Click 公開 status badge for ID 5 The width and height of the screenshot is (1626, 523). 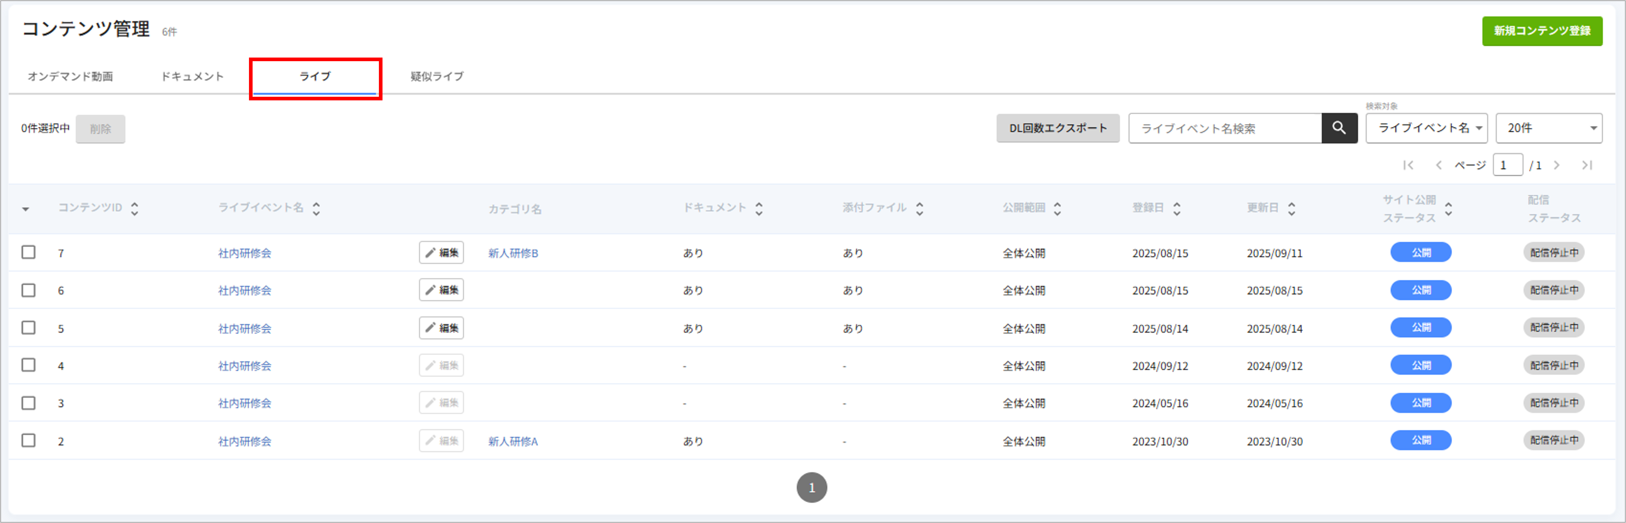coord(1421,328)
